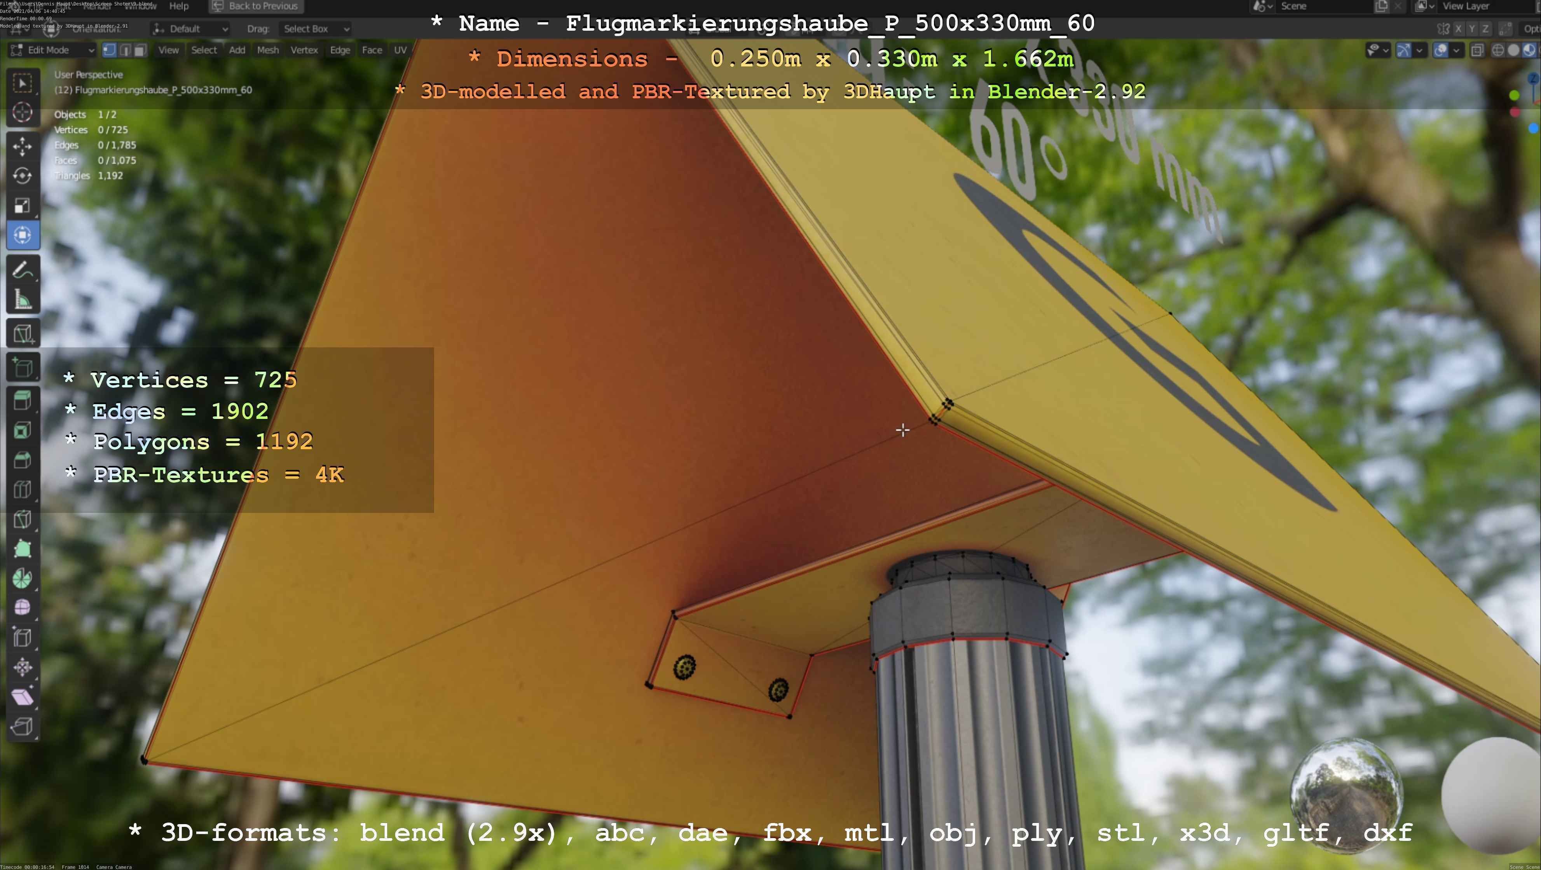The image size is (1541, 870).
Task: Click the Back to Previous button
Action: [256, 6]
